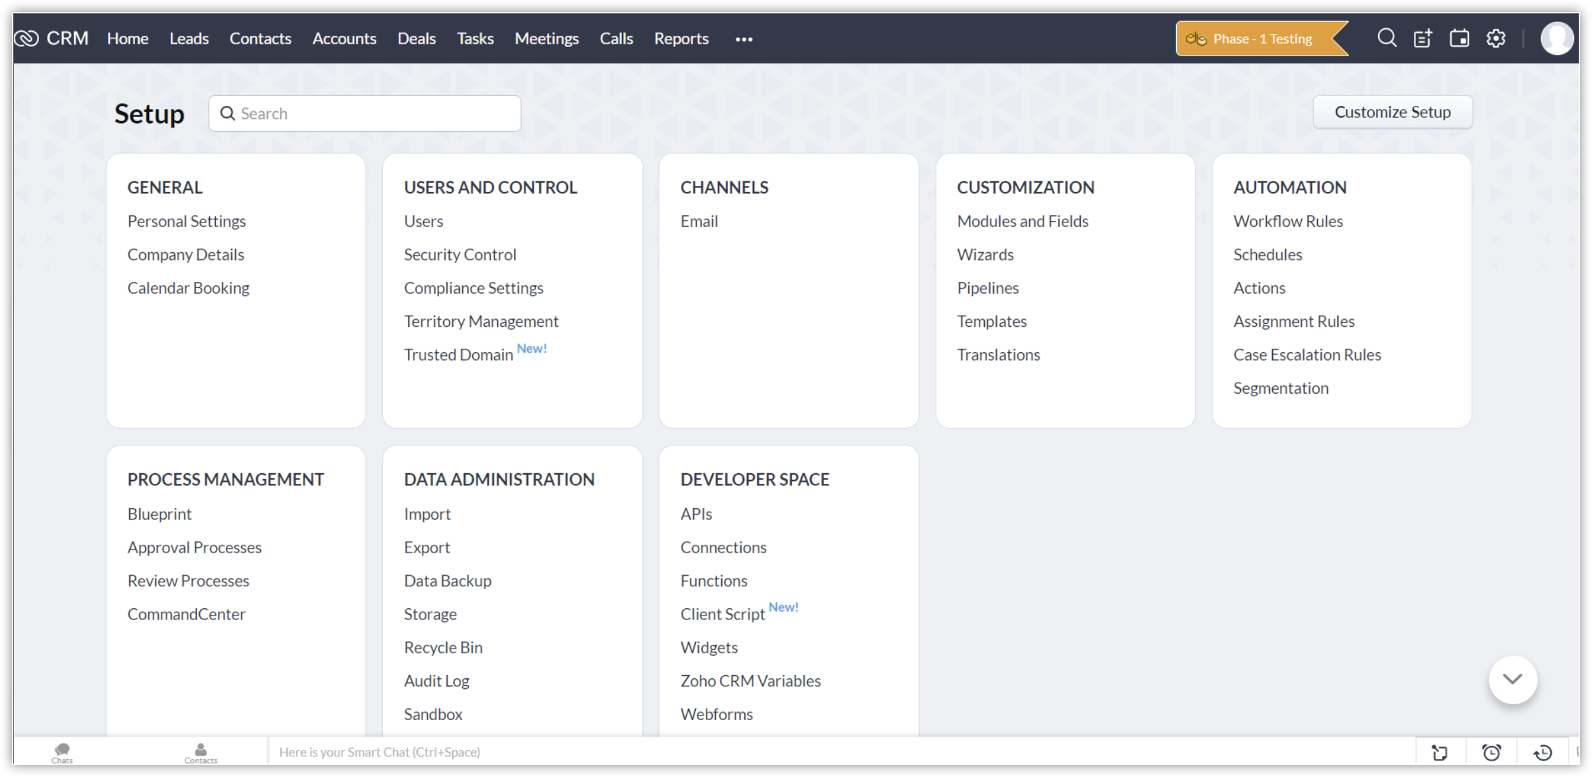Image resolution: width=1592 pixels, height=777 pixels.
Task: Open the quick create record icon
Action: pos(1422,38)
